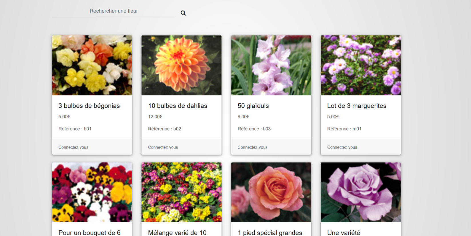Select the title 'Mélange varié de 10'
Screen dimensions: 471x236
click(x=177, y=233)
